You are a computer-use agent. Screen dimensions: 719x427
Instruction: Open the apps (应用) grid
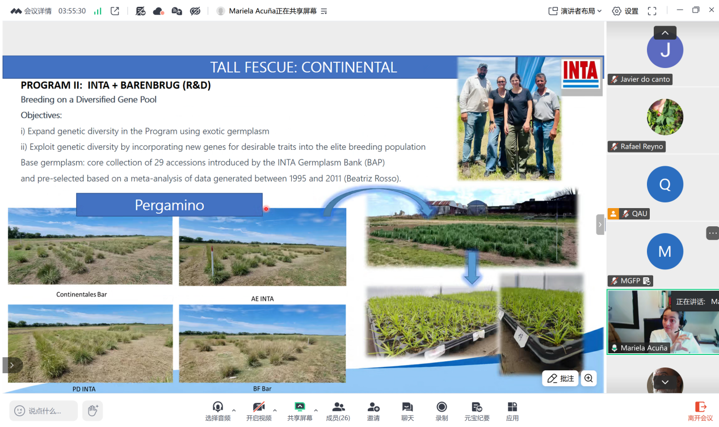tap(512, 411)
